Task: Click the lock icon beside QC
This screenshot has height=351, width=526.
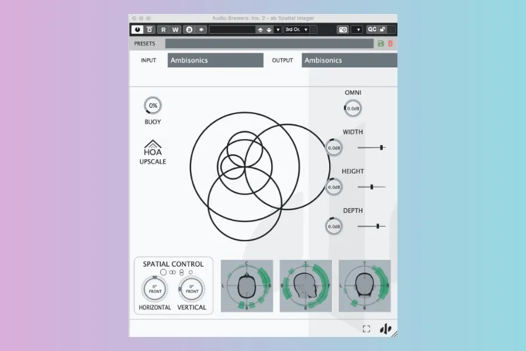Action: (x=383, y=29)
